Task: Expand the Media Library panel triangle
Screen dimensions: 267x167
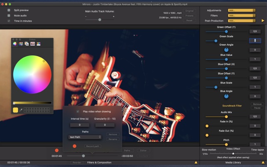Action: [263, 162]
